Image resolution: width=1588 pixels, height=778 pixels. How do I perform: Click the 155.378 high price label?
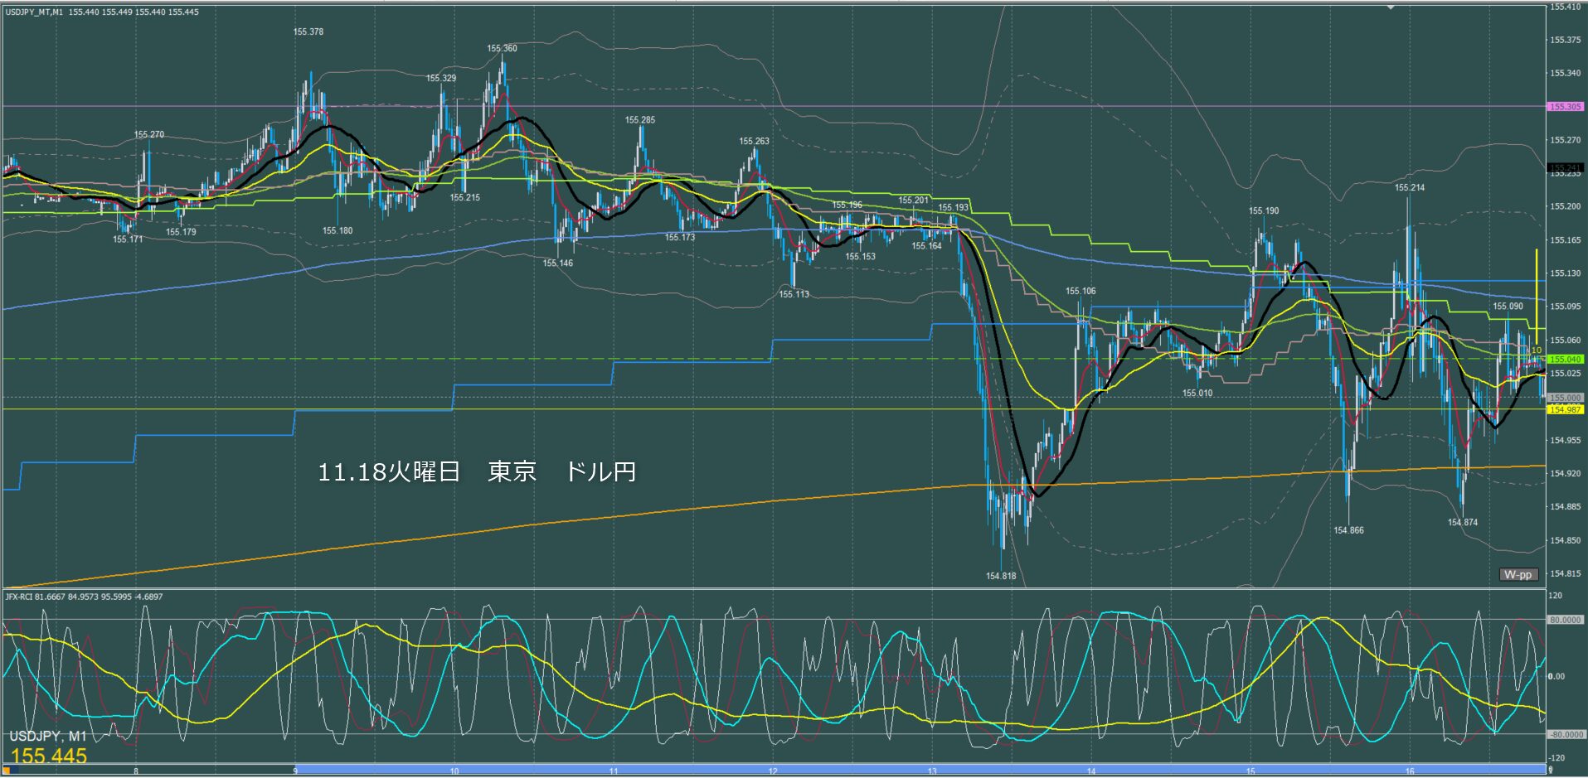[x=308, y=31]
